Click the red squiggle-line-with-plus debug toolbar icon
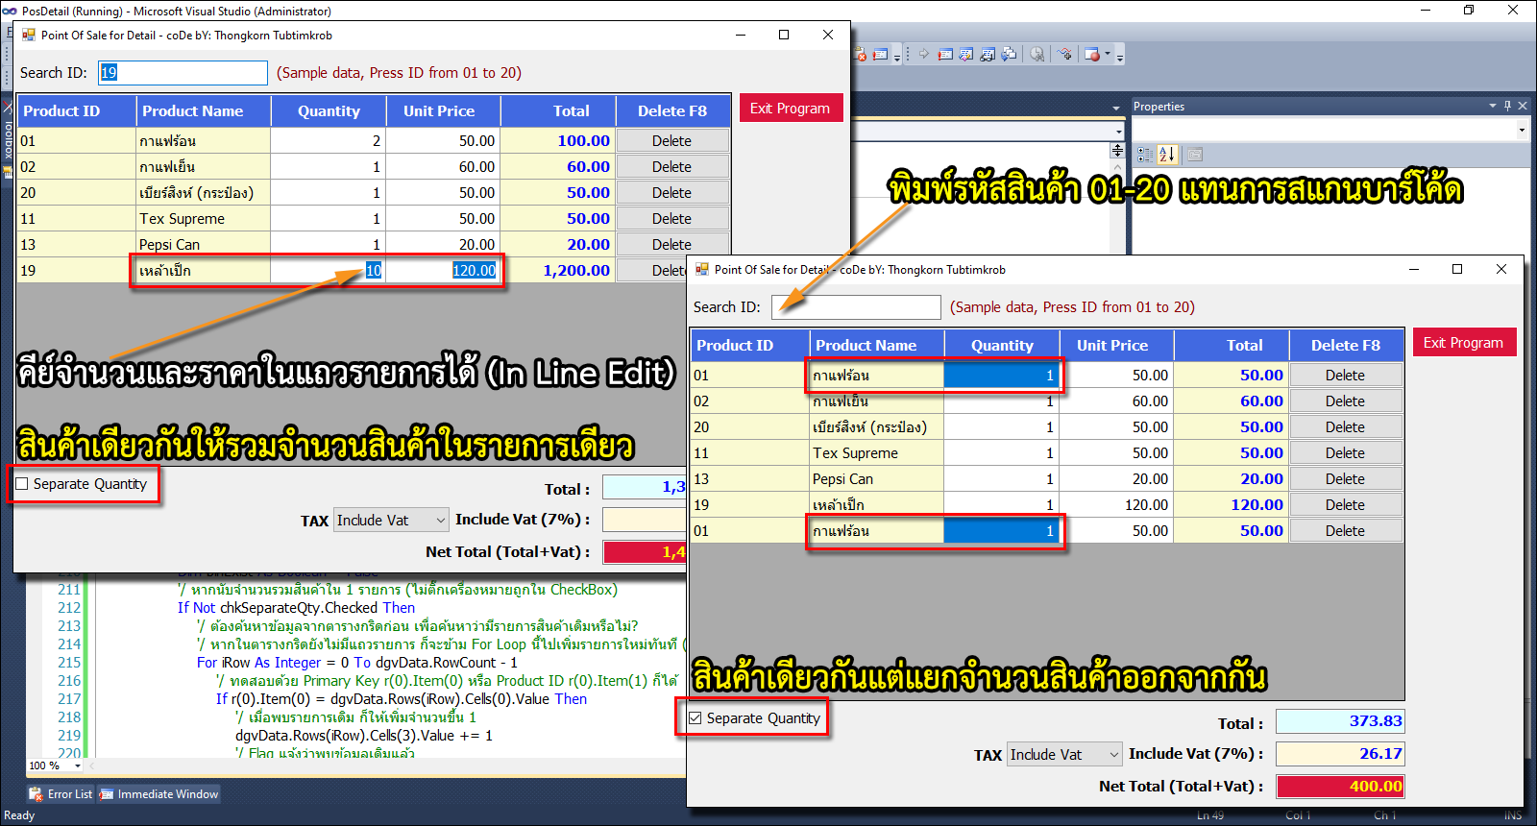This screenshot has height=826, width=1537. click(x=1064, y=54)
